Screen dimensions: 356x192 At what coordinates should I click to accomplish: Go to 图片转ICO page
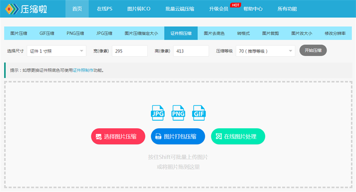click(139, 9)
